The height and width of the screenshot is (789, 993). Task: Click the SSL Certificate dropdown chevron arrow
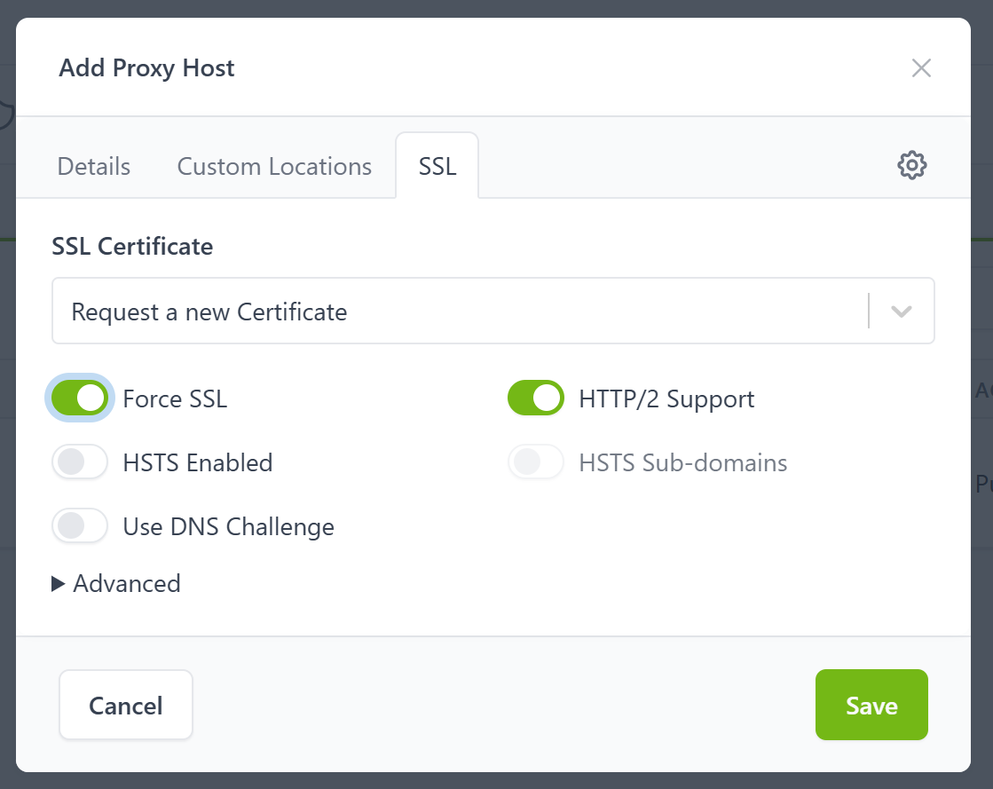pos(902,312)
